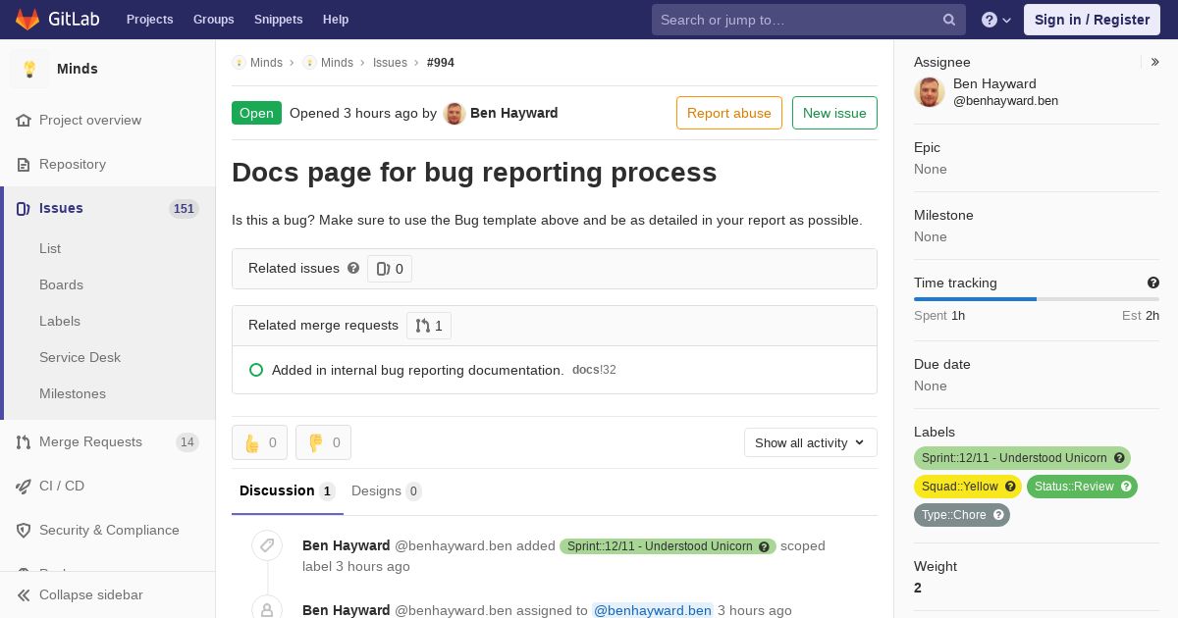Click the Collapse sidebar double-chevron icon
The image size is (1178, 618).
click(24, 595)
